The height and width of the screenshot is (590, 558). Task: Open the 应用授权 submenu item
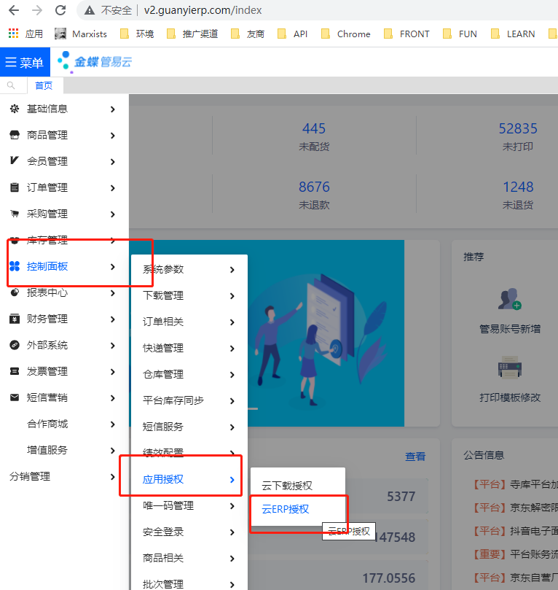point(189,479)
